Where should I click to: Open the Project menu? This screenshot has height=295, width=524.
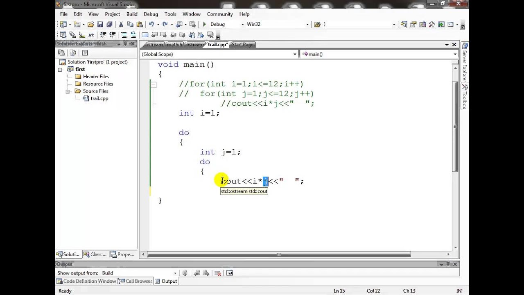click(112, 14)
